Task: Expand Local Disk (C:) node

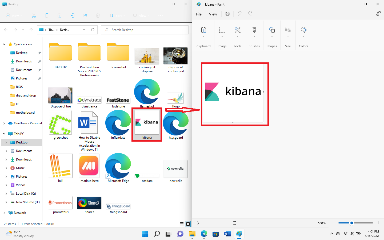Action: click(x=6, y=194)
